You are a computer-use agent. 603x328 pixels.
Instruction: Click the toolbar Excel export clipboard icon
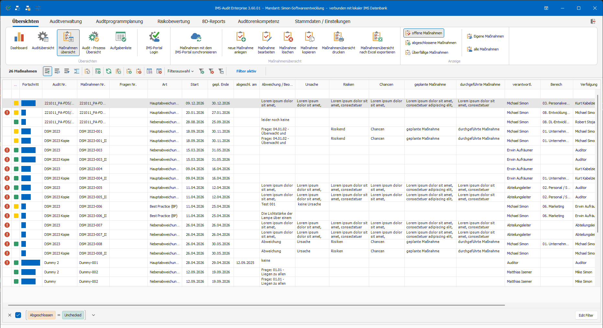click(118, 71)
